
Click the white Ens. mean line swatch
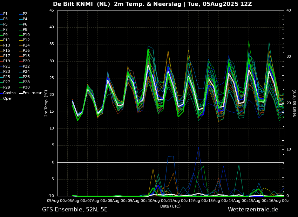[x=21, y=93]
